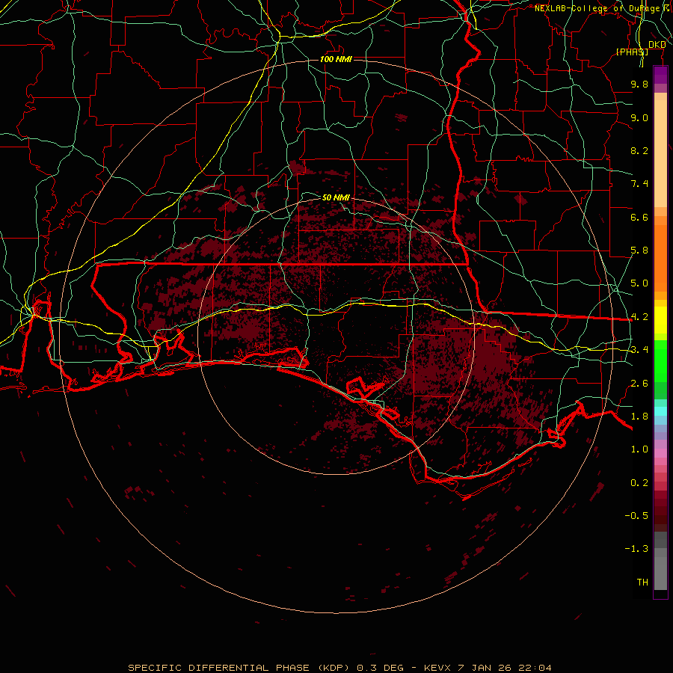
Task: Pick the bright green band on the color scale
Action: tap(660, 361)
